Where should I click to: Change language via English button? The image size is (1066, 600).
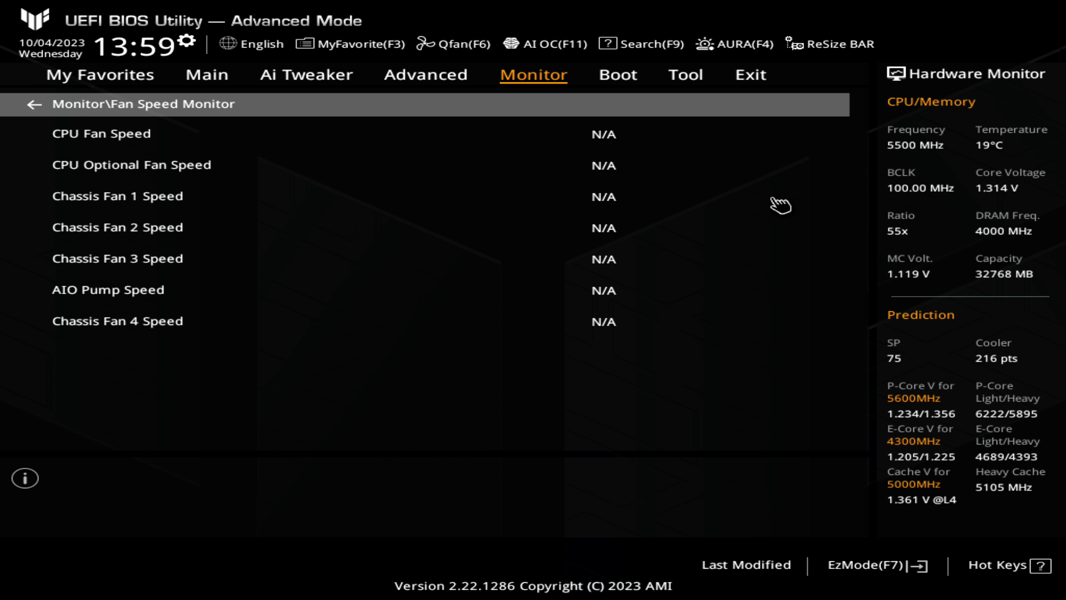252,44
